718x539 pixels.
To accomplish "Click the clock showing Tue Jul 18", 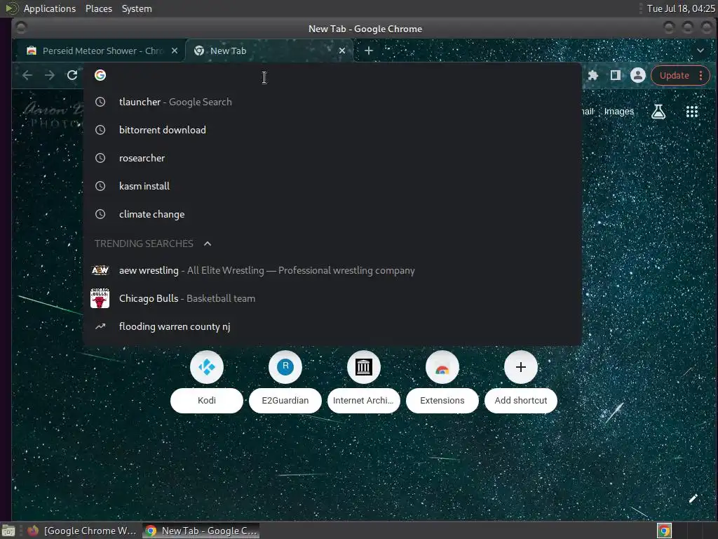I will click(x=680, y=8).
